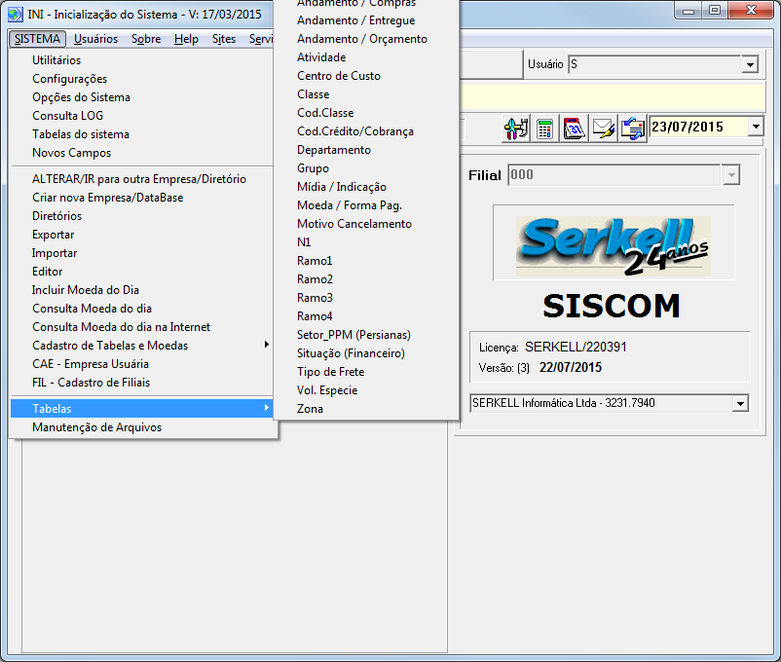781x662 pixels.
Task: Click the version date 22/07/2015
Action: (x=571, y=368)
